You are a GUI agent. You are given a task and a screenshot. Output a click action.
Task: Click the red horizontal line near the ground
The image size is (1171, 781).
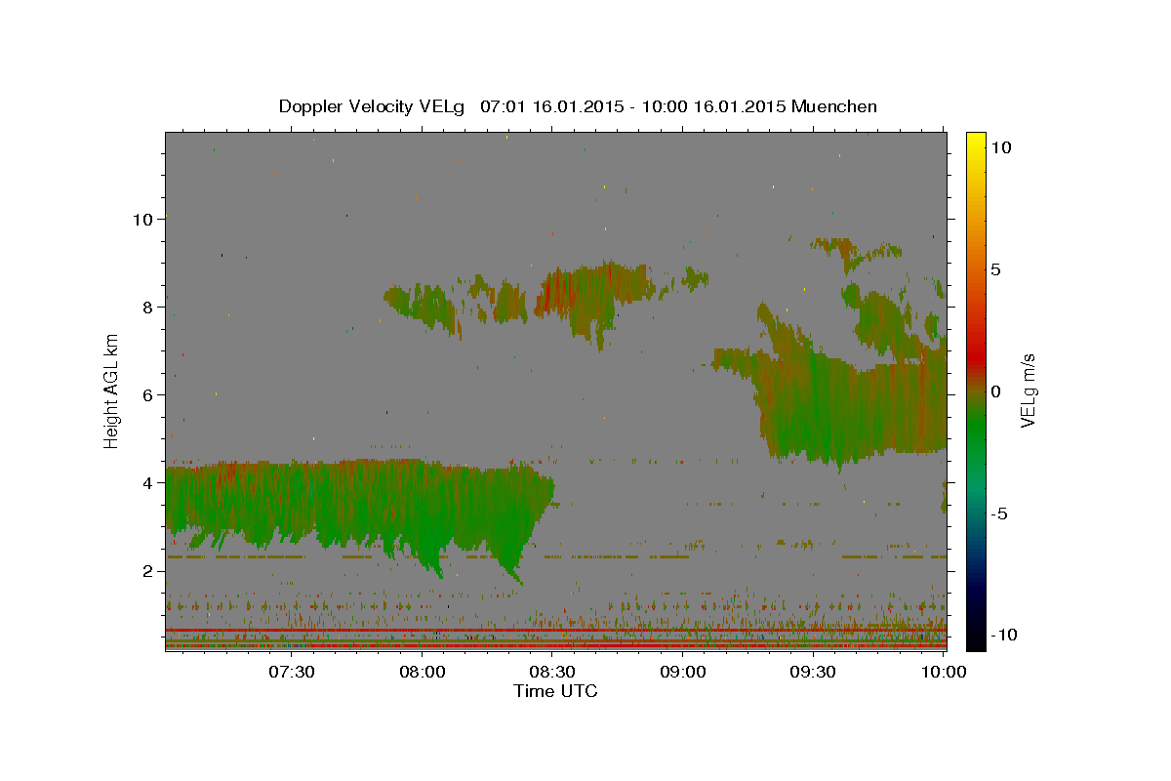[x=555, y=631]
